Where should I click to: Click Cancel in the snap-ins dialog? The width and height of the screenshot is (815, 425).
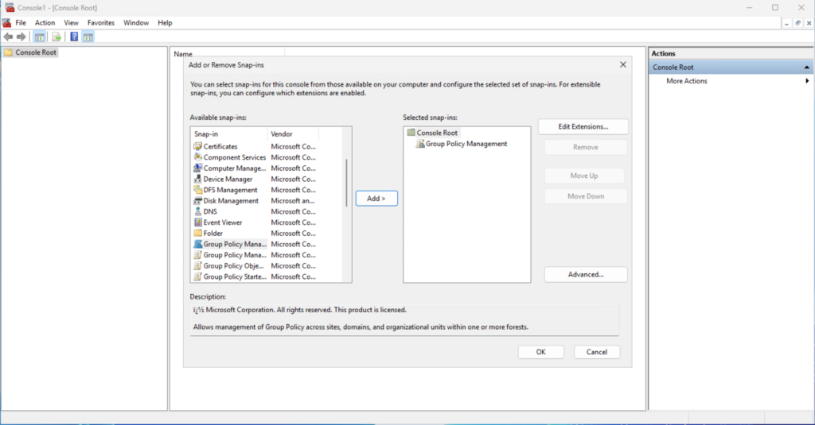[597, 352]
